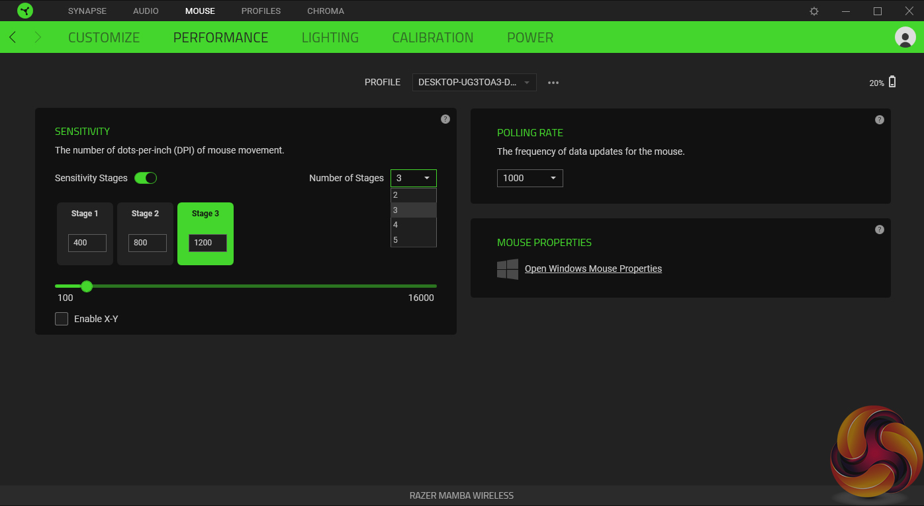This screenshot has height=506, width=924.
Task: Click the DPI slider handle
Action: [87, 286]
